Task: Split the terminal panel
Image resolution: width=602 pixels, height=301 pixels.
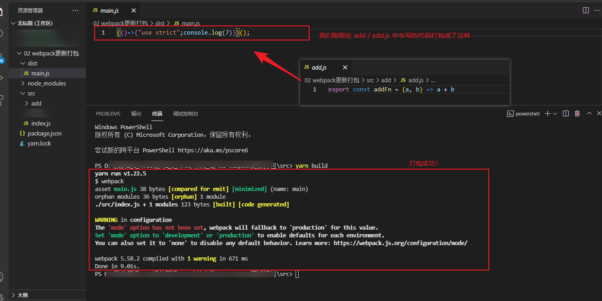Action: point(566,114)
